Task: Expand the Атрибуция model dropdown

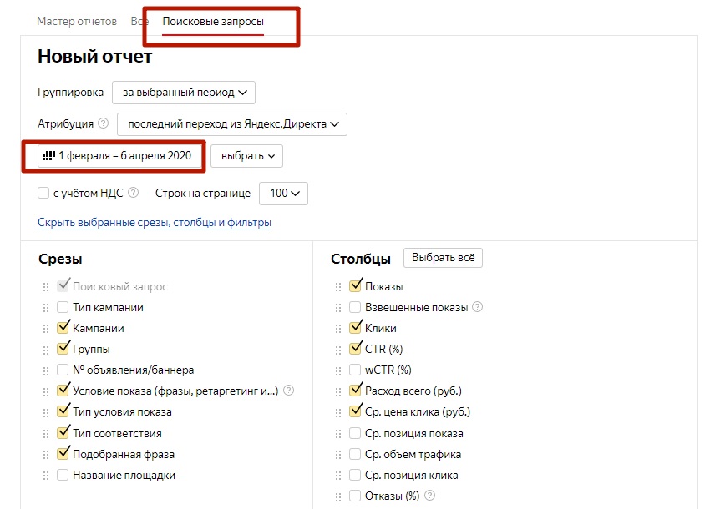Action: tap(232, 124)
